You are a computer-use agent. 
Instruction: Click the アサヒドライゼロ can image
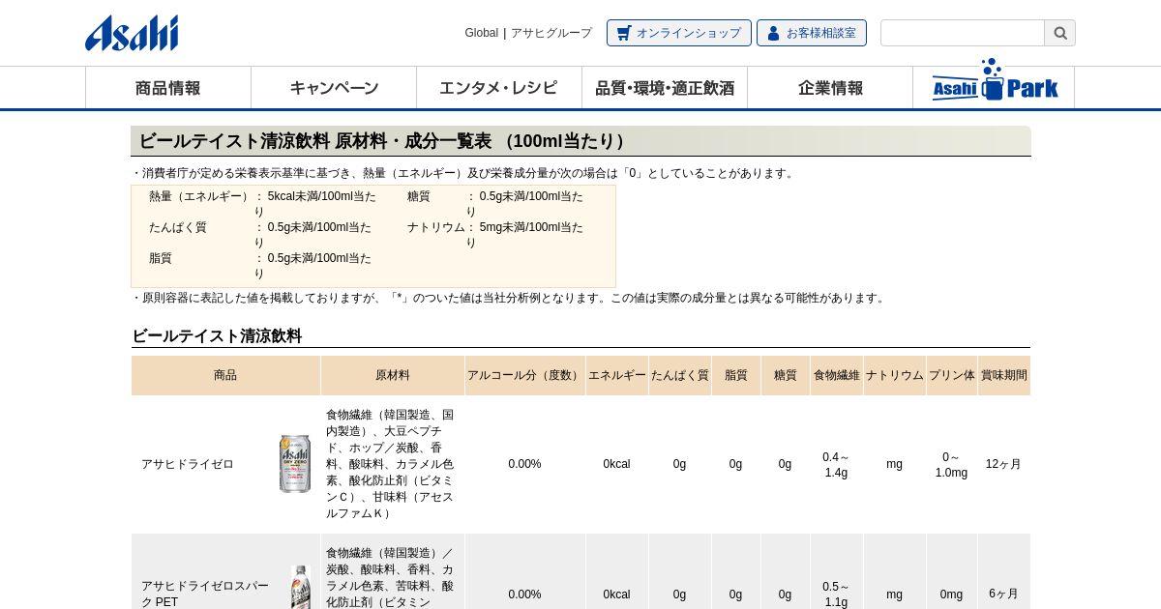tap(295, 464)
